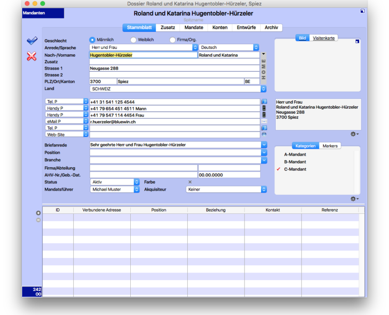Switch to Kategorien tab
This screenshot has width=389, height=315.
click(x=305, y=146)
